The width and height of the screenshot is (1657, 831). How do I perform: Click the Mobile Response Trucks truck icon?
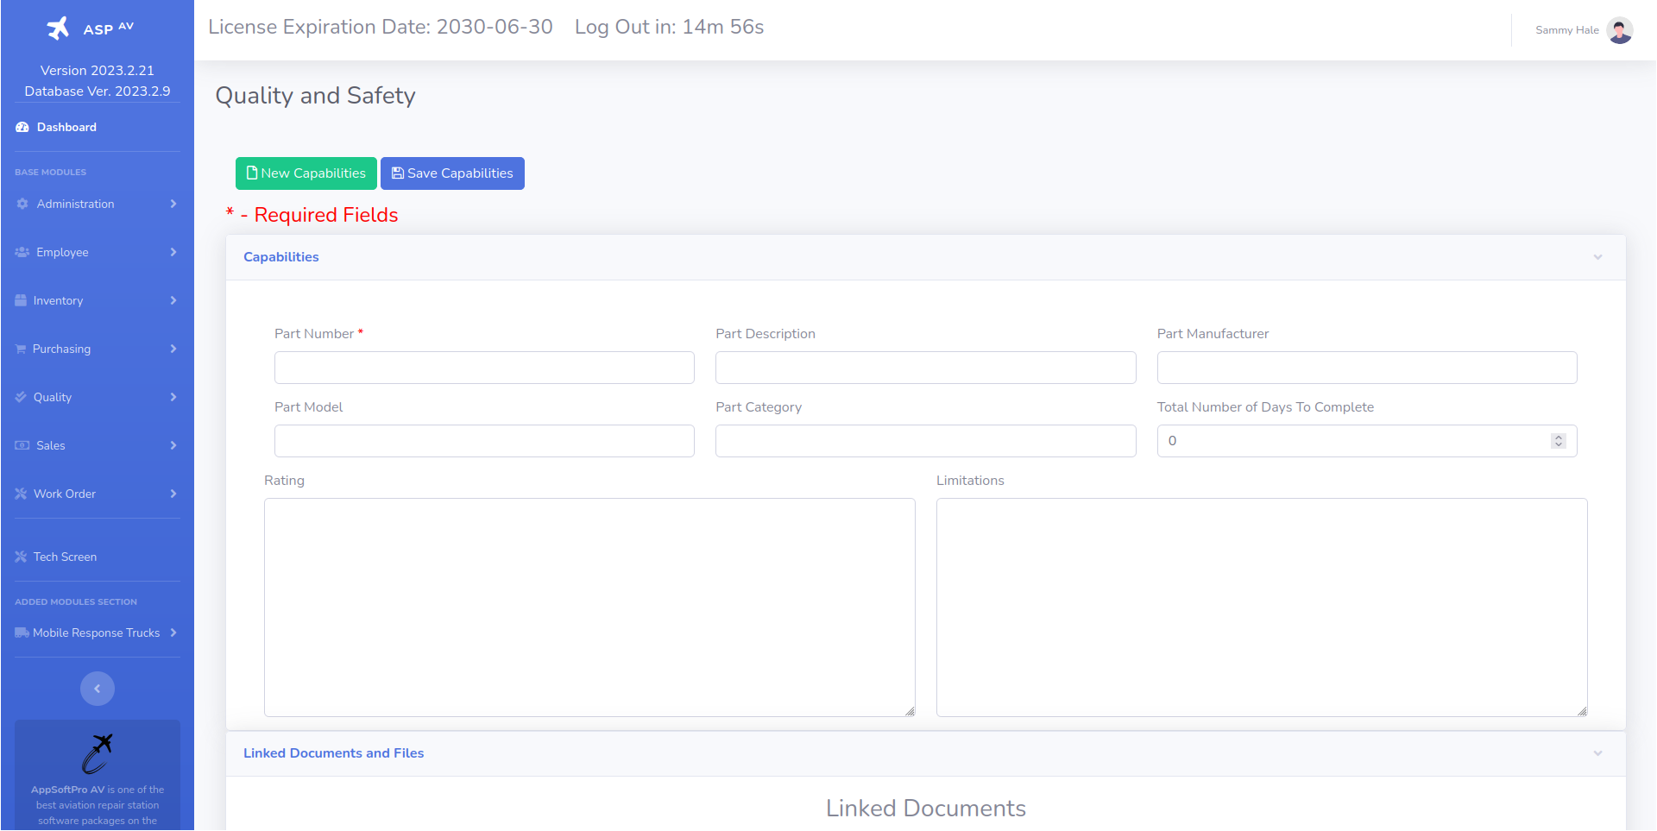pyautogui.click(x=22, y=633)
